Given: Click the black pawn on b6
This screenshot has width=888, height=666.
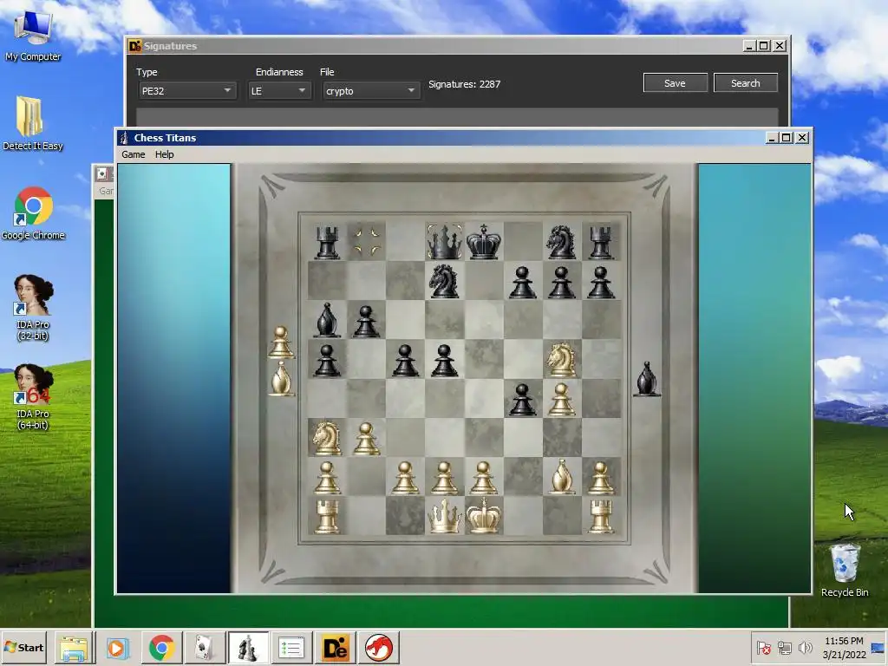Looking at the screenshot, I should 366,321.
